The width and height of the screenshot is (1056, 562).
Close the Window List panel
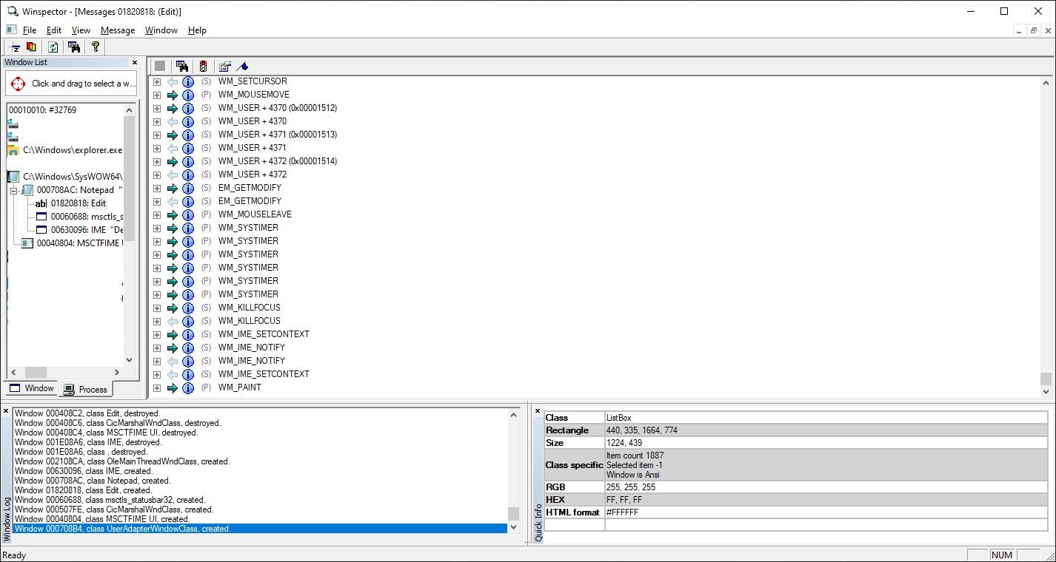tap(135, 63)
